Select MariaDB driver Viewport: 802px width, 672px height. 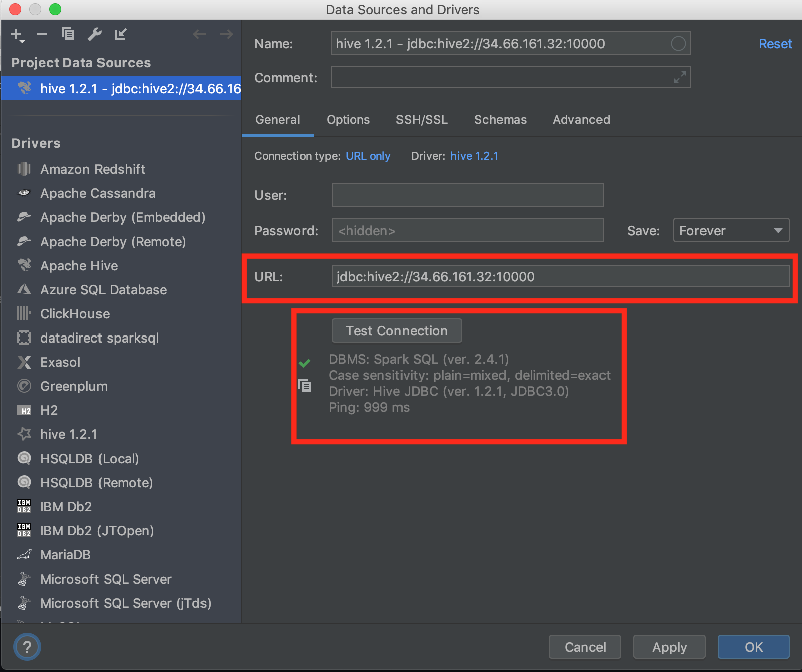[121, 555]
